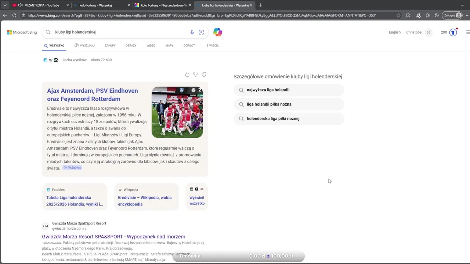The width and height of the screenshot is (470, 264).
Task: Open the Rewards trophy icon
Action: point(453,32)
